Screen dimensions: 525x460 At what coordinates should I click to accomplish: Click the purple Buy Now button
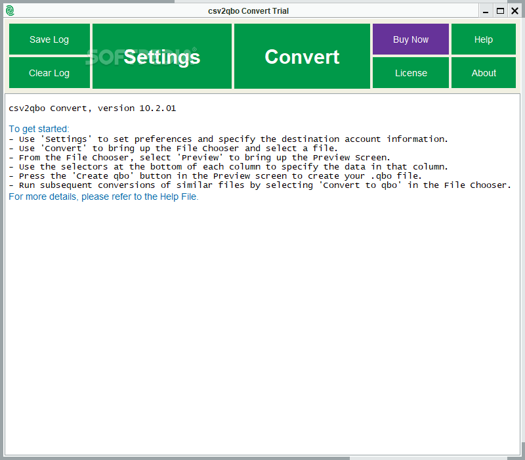[411, 39]
